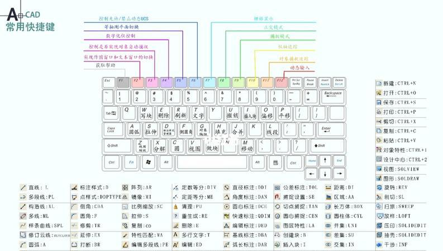Select the snap settings icon beside 捕捉设置:SE

pyautogui.click(x=278, y=197)
